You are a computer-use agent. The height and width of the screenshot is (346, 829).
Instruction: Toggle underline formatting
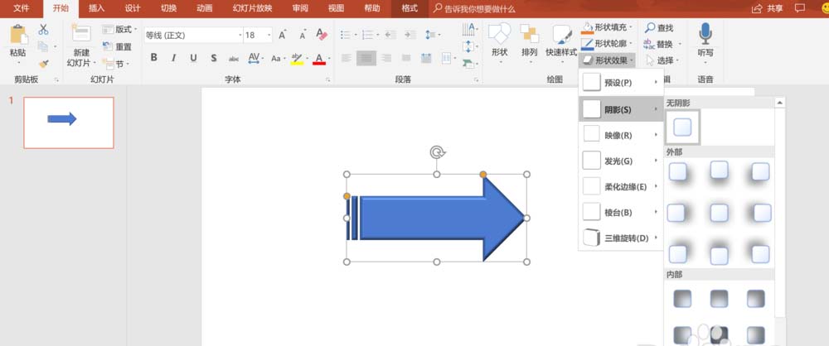point(193,58)
